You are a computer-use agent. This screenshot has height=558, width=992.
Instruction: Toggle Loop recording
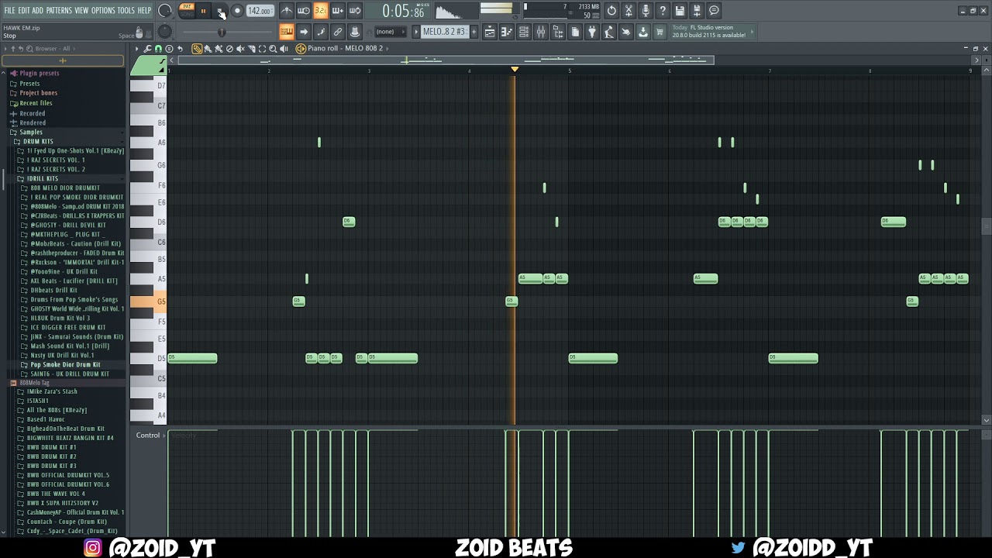[355, 11]
